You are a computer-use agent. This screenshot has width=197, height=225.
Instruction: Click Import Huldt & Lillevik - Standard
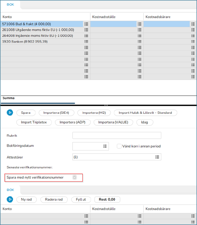pos(145,113)
